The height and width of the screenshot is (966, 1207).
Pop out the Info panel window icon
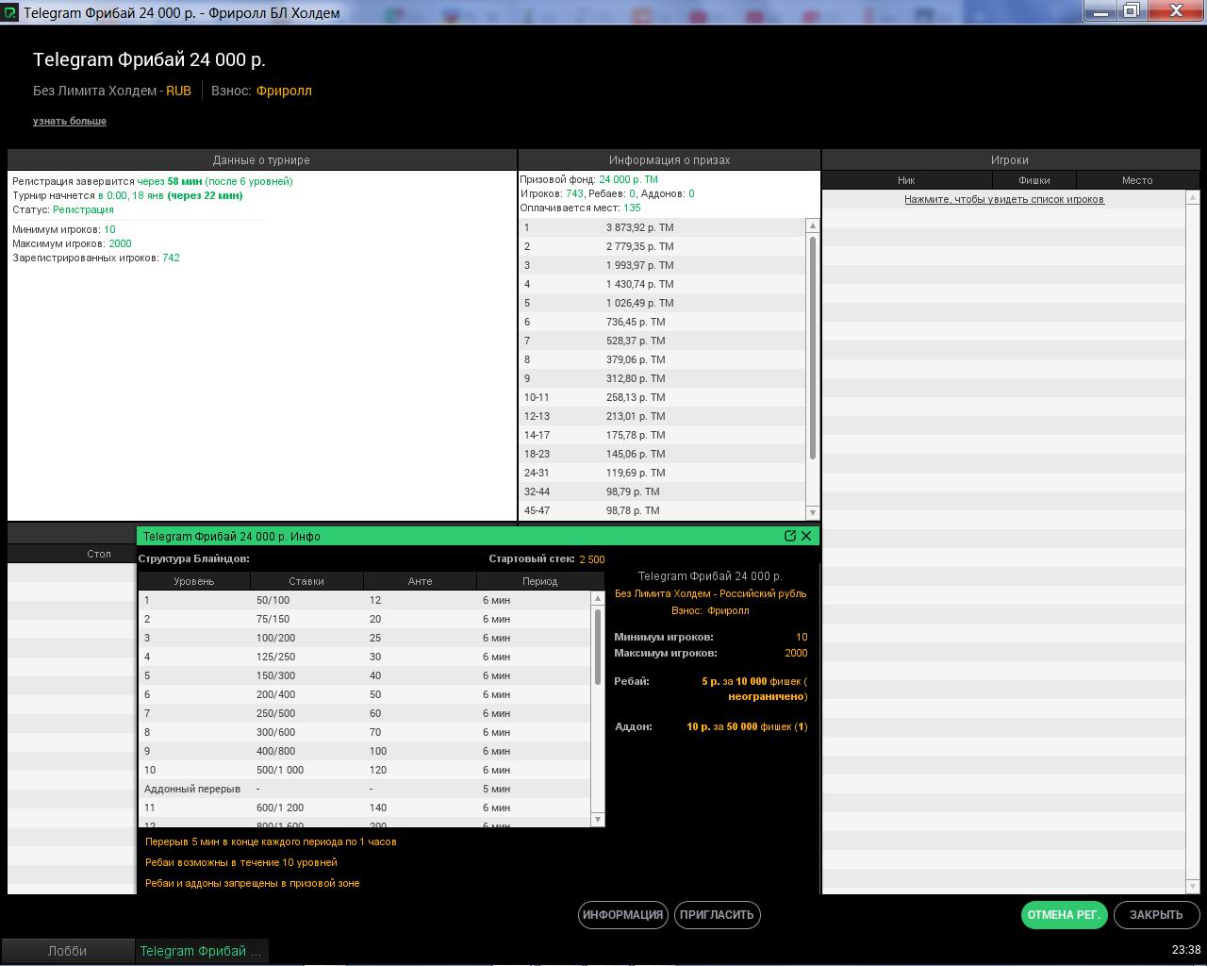pos(790,536)
